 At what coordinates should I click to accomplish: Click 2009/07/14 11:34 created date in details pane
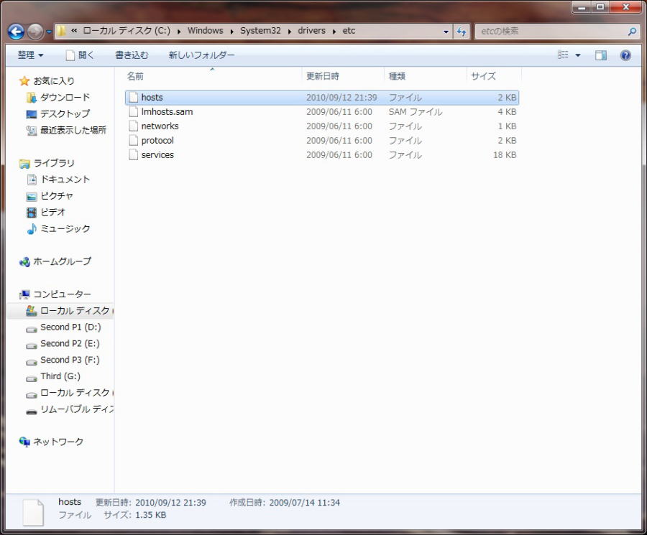(x=305, y=503)
